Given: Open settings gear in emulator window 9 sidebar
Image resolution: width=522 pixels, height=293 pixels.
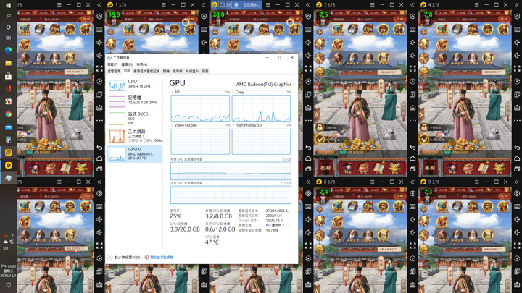Looking at the screenshot, I should [x=517, y=193].
